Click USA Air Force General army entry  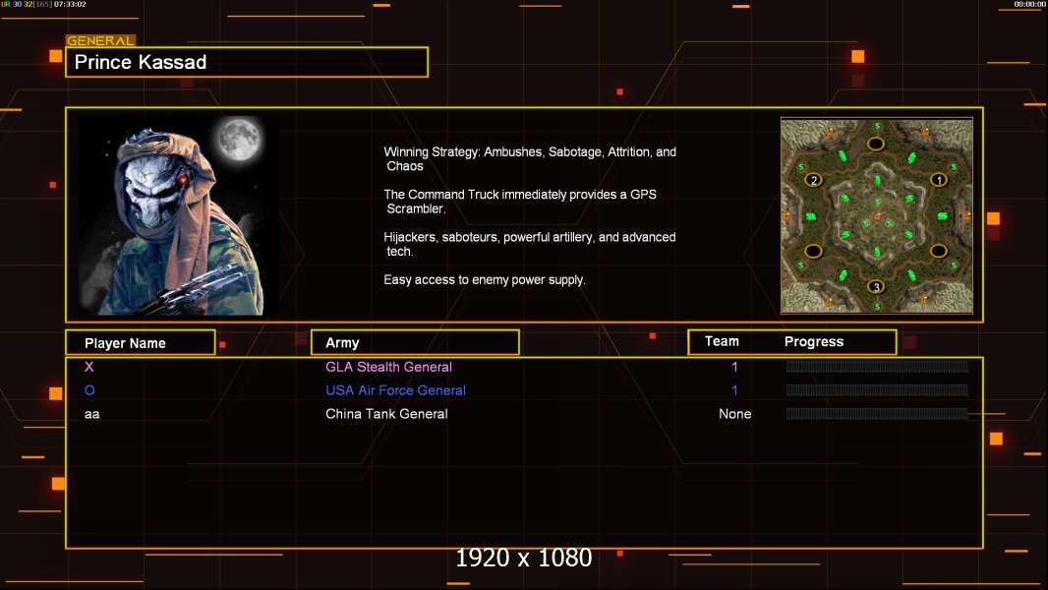coord(395,390)
